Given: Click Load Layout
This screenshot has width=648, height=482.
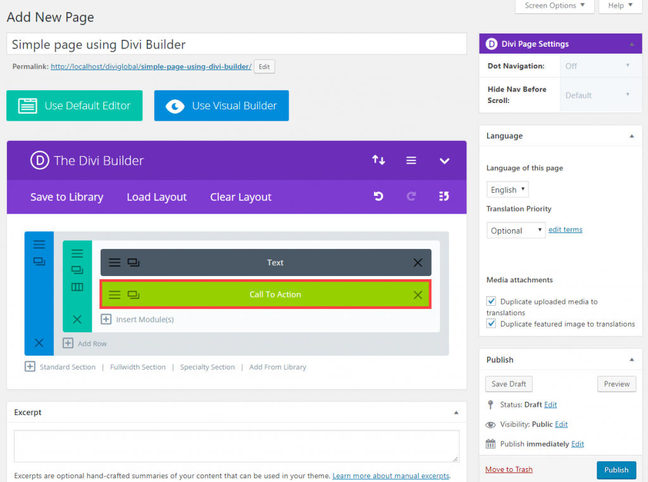Looking at the screenshot, I should [x=157, y=197].
